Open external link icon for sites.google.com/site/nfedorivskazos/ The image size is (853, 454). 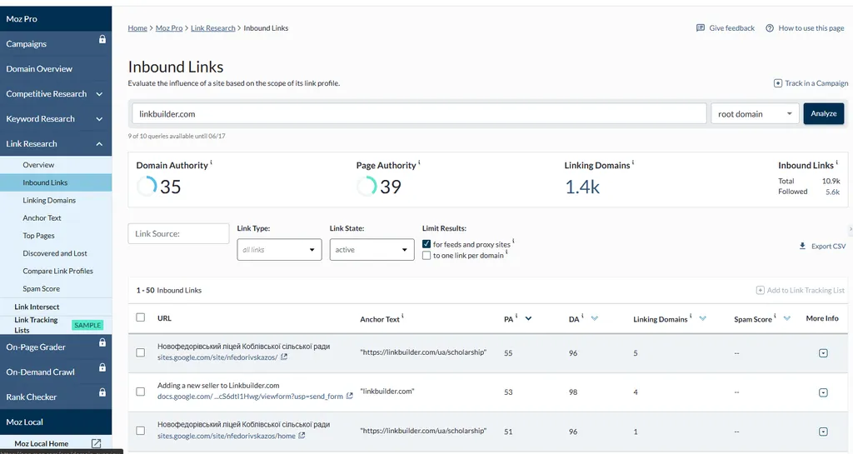tap(284, 357)
